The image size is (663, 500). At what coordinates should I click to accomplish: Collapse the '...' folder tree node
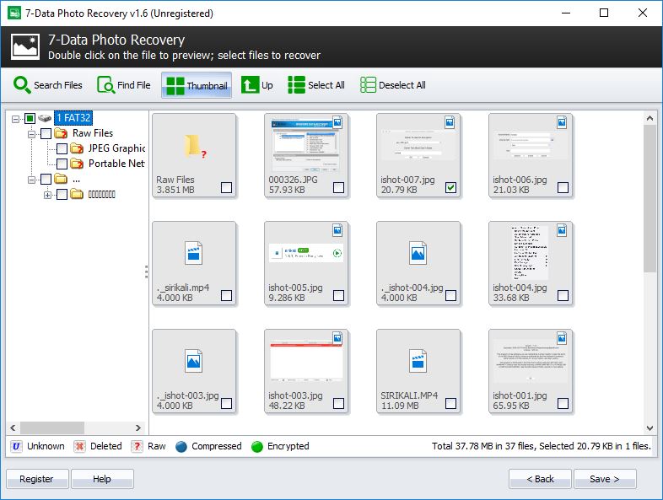click(32, 180)
